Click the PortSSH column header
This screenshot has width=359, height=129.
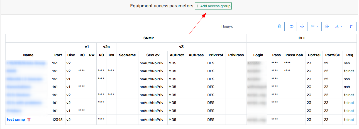click(x=333, y=55)
